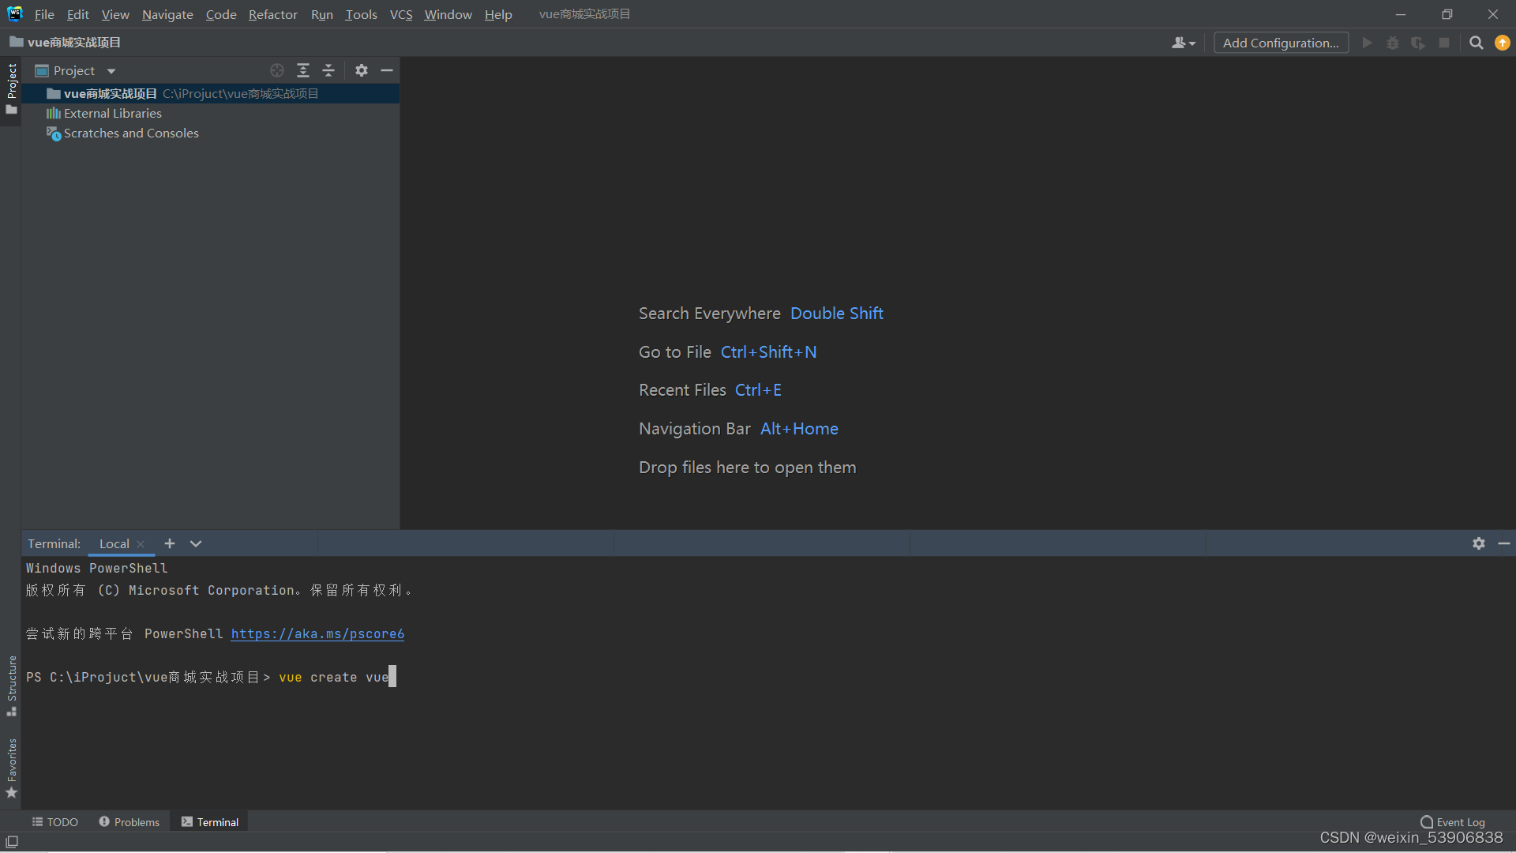This screenshot has width=1516, height=853.
Task: Open the Event Log
Action: coord(1453,822)
